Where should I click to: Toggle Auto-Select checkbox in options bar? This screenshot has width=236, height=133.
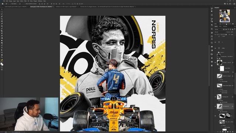(x=11, y=4)
